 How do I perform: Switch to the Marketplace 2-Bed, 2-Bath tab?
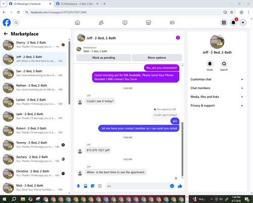(x=77, y=4)
